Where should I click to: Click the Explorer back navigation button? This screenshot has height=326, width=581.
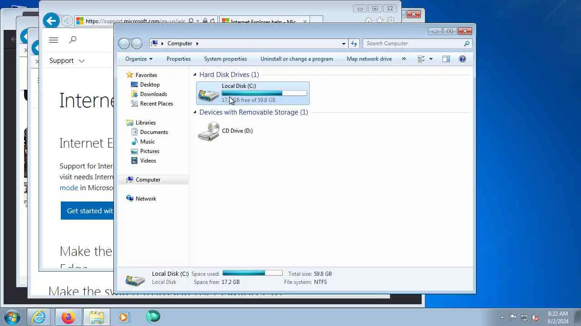click(124, 43)
